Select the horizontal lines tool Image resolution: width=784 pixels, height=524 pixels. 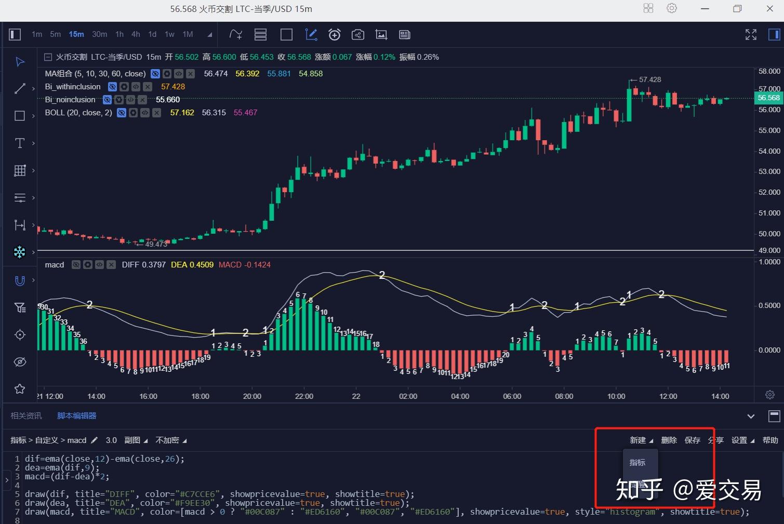coord(20,198)
